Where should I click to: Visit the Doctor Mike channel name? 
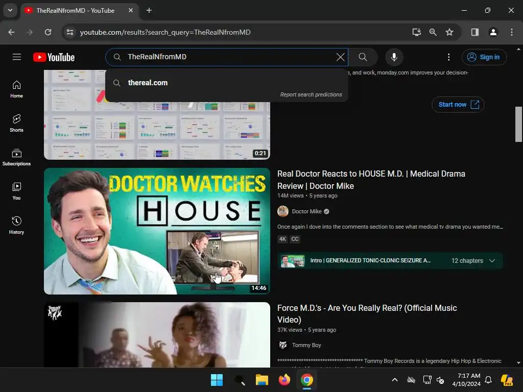306,211
